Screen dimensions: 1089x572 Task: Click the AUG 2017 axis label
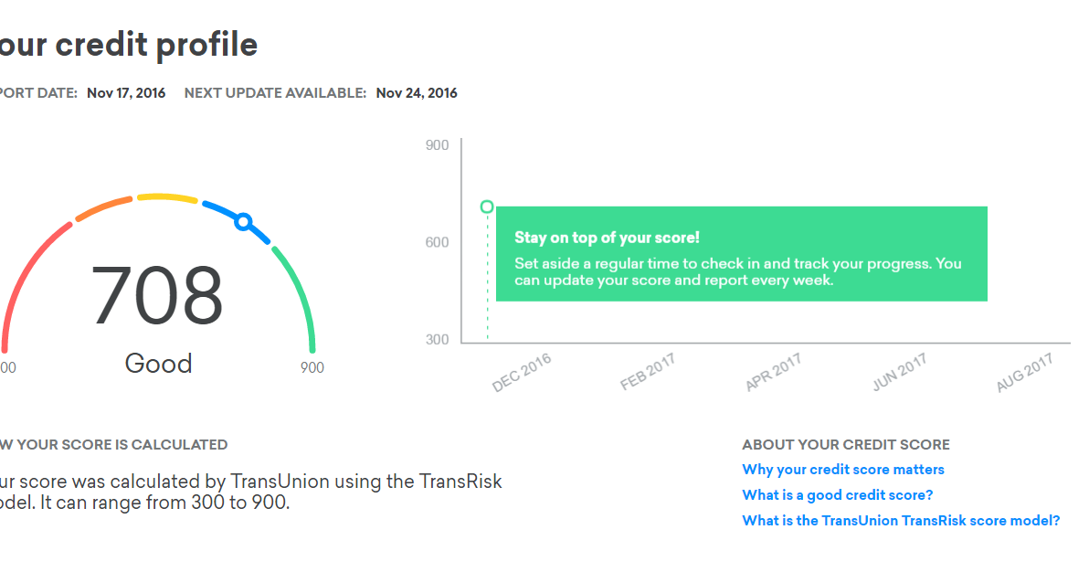click(1025, 373)
